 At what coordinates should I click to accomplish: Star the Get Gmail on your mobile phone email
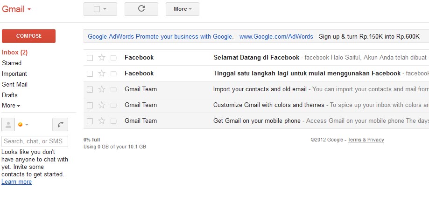(x=101, y=121)
